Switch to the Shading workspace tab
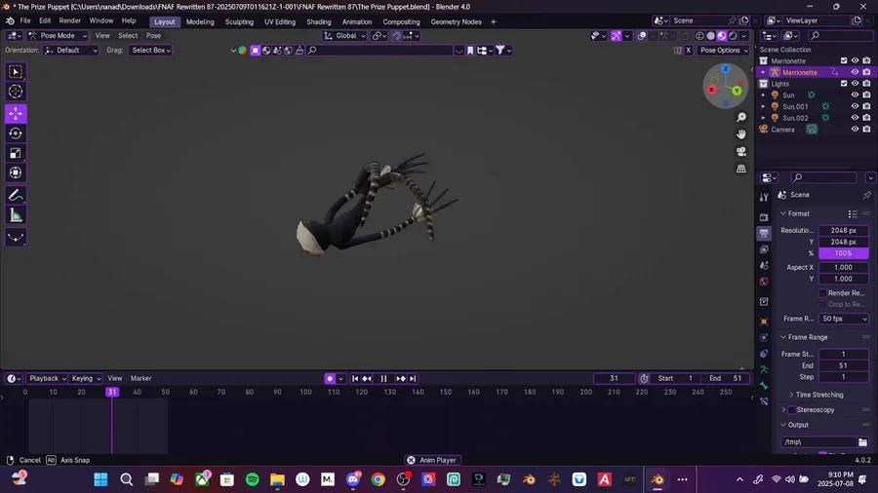This screenshot has width=878, height=493. 319,21
